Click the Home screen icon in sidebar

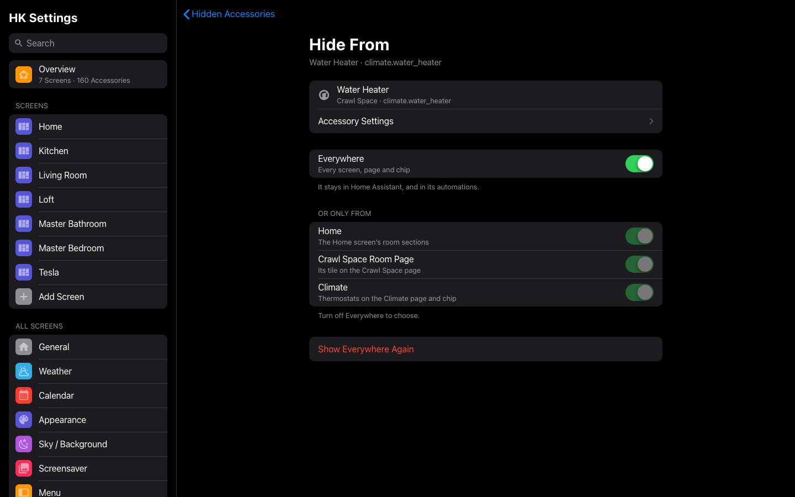click(x=24, y=126)
